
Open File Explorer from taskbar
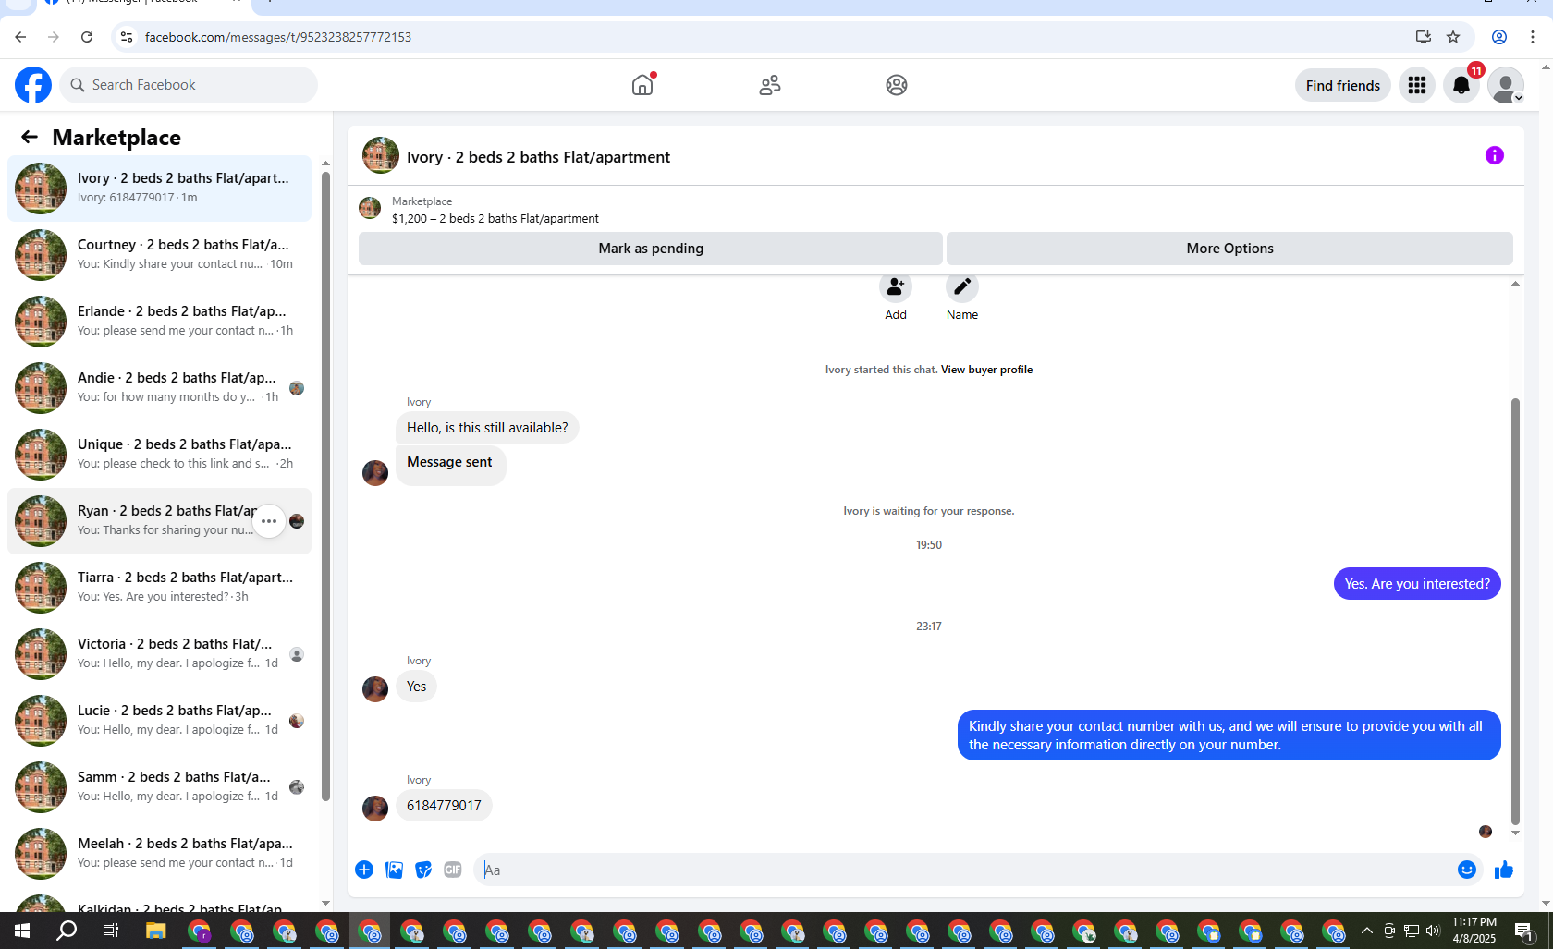coord(155,931)
